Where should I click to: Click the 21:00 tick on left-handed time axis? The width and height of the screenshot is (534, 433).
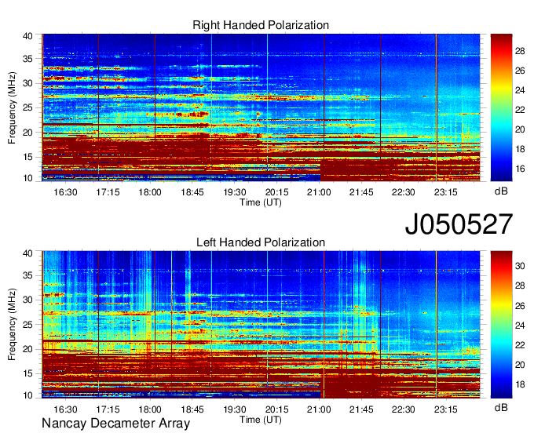tap(319, 409)
